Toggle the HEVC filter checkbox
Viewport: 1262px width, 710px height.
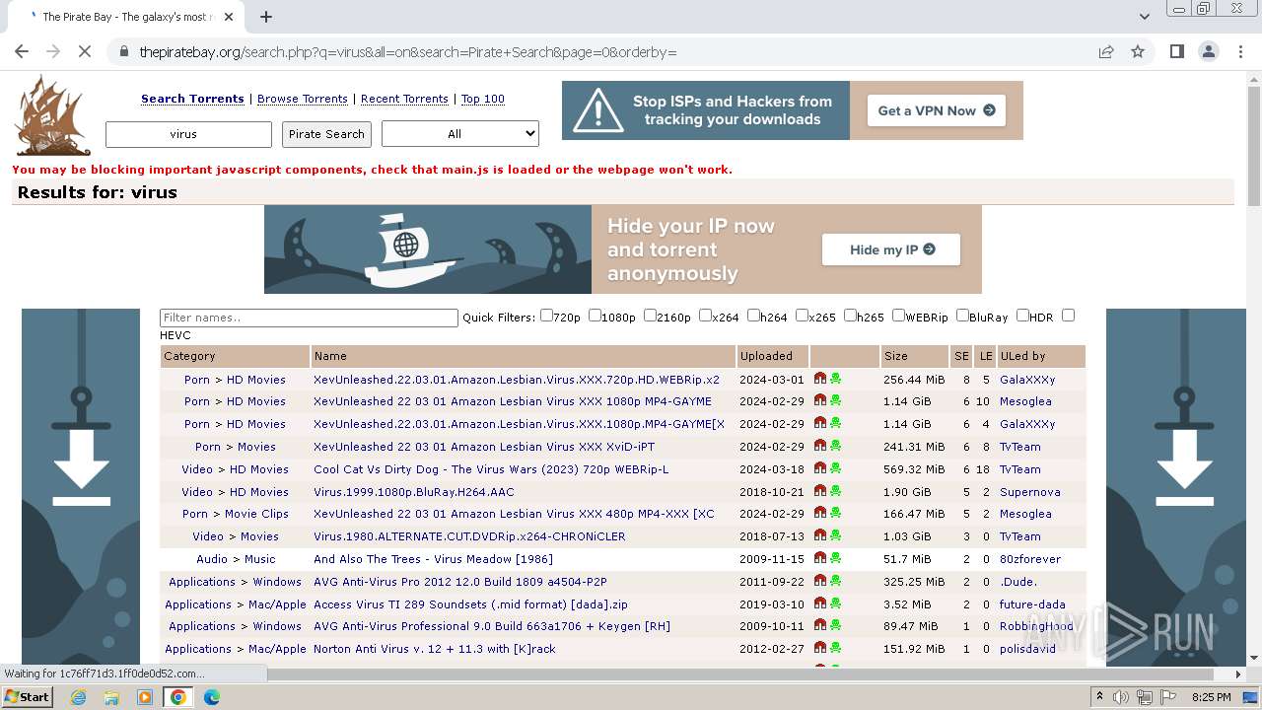coord(1068,316)
